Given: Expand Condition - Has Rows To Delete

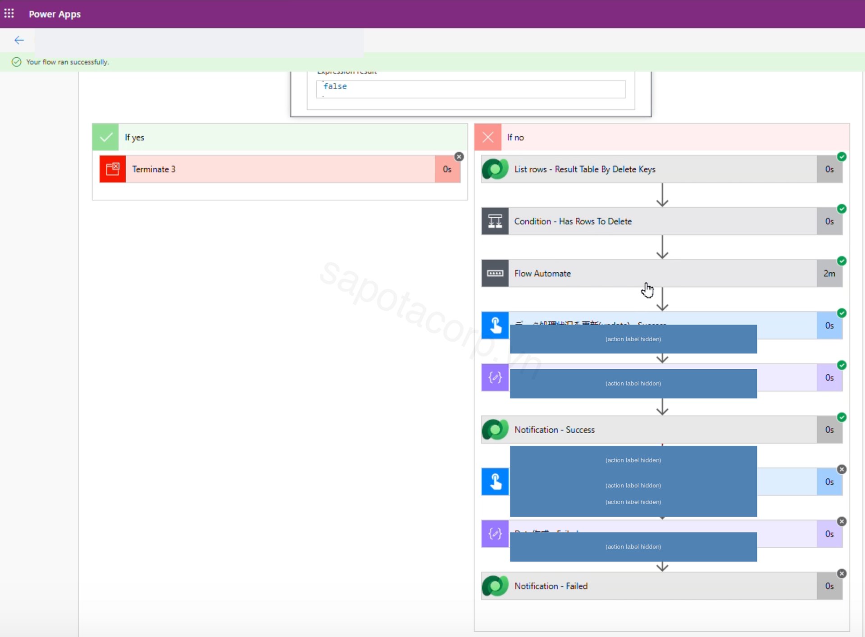Looking at the screenshot, I should 662,221.
